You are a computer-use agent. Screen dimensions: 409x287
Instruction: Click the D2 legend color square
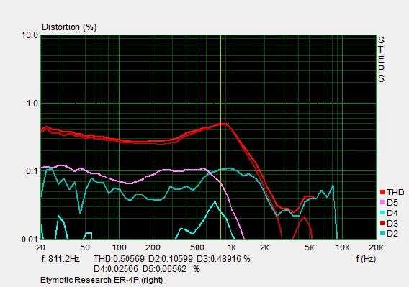click(382, 234)
